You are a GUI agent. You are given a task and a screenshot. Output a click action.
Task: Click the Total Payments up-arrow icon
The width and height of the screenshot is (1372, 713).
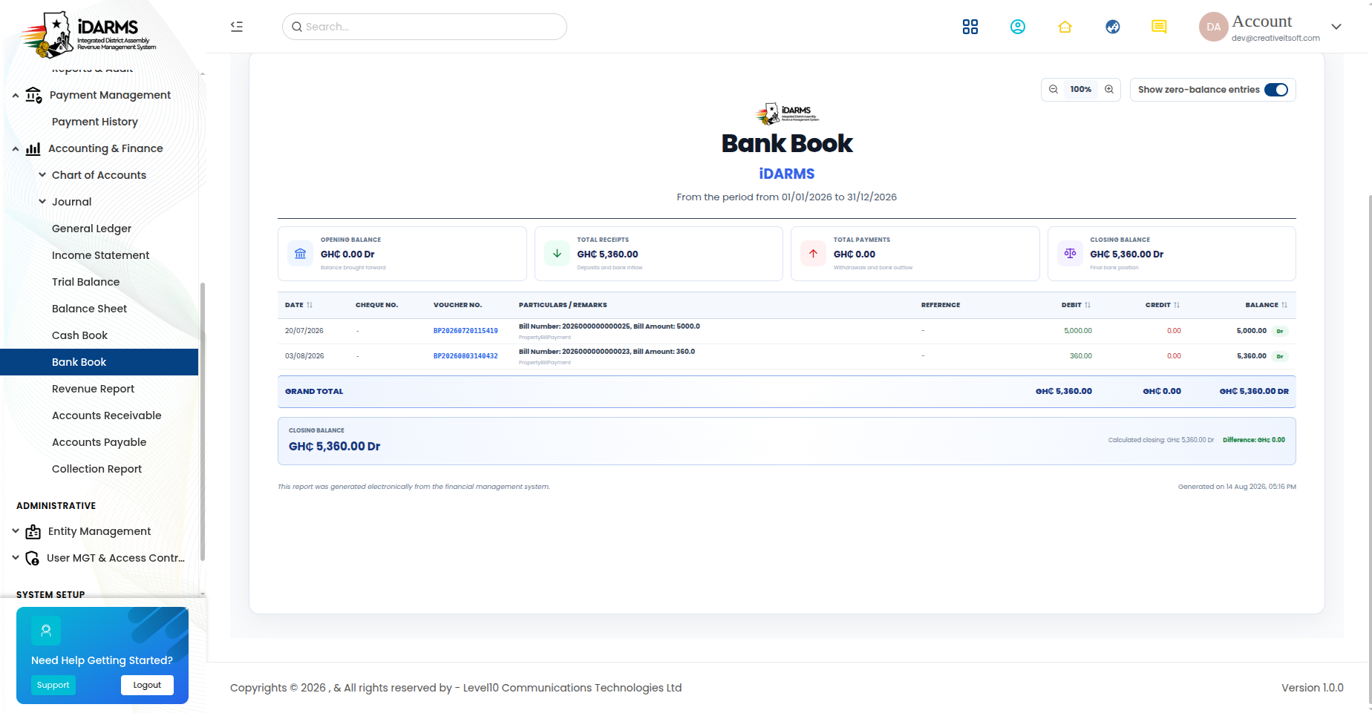point(813,253)
